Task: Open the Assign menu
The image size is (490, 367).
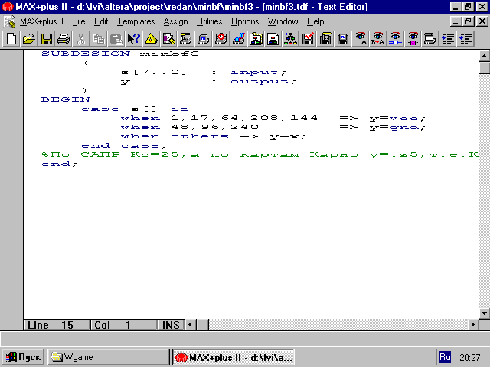Action: 175,21
